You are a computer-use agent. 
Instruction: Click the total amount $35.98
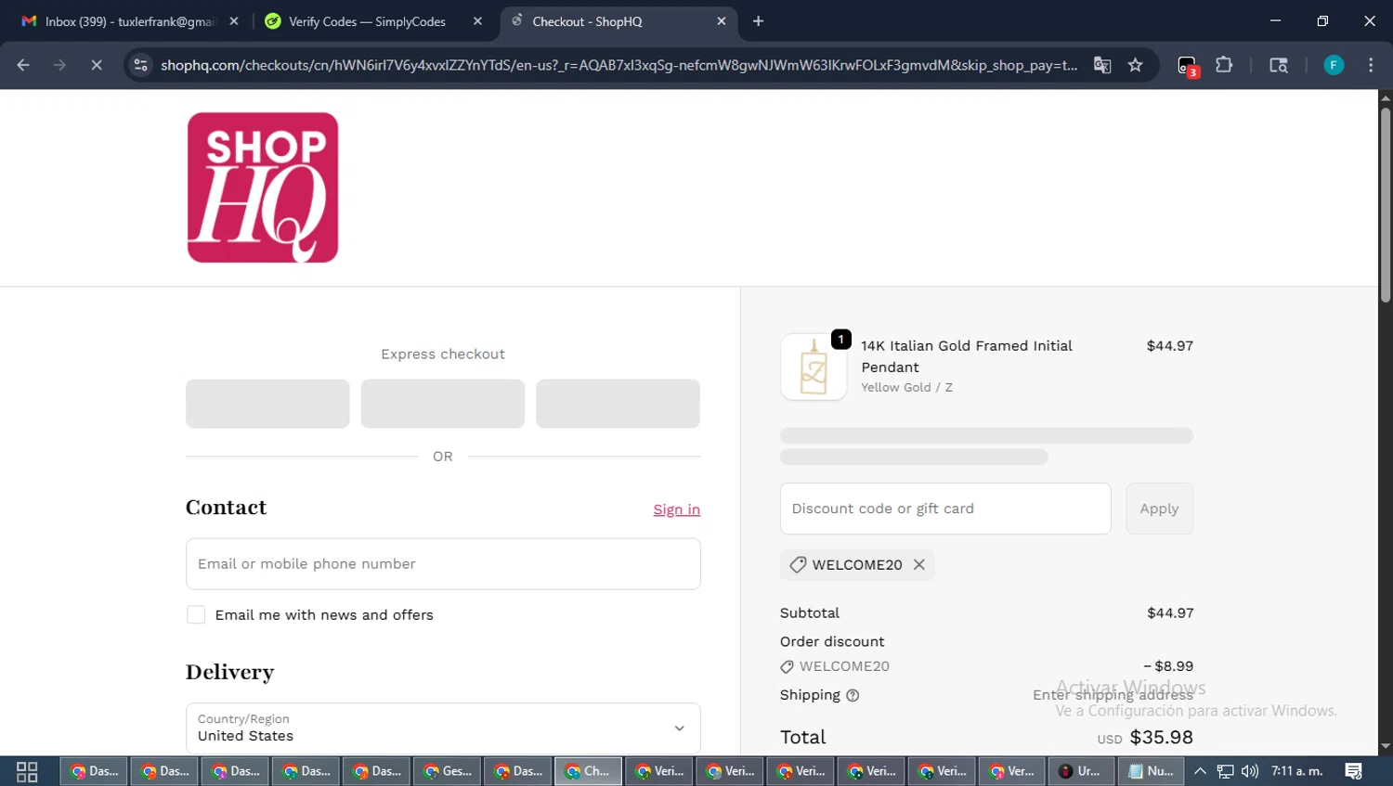1161,737
